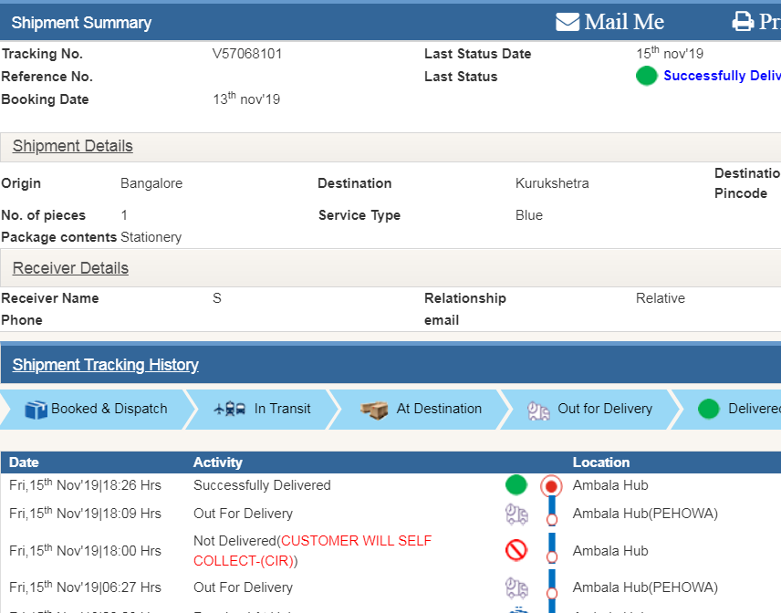The width and height of the screenshot is (781, 613).
Task: Click the red Not Delivered prohibited icon
Action: 516,550
